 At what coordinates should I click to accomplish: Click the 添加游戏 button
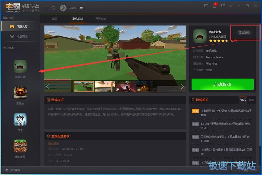click(244, 33)
